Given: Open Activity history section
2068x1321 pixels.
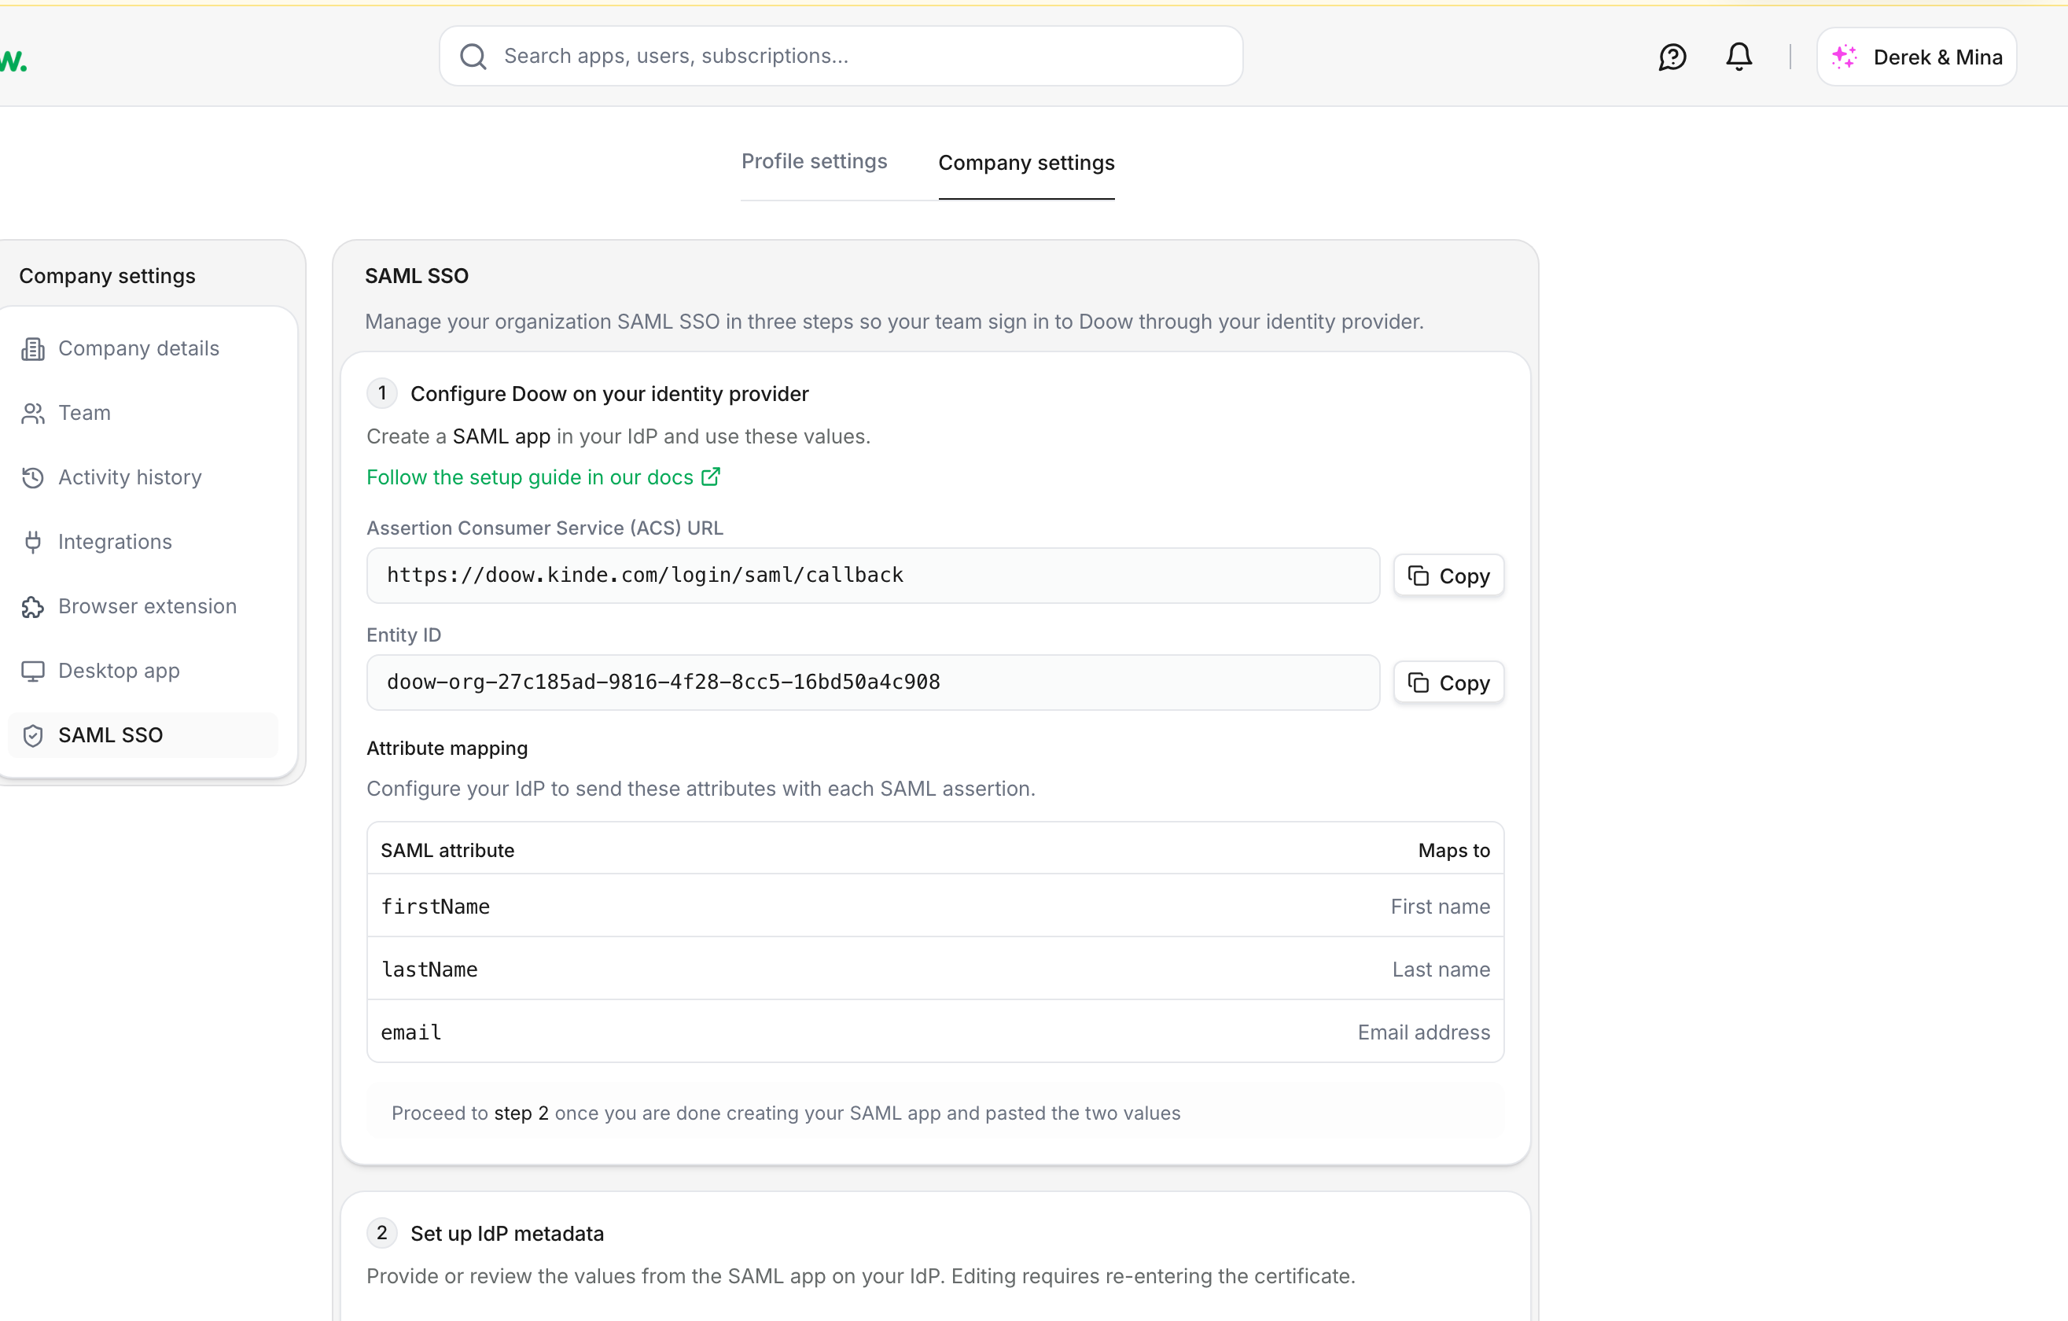Looking at the screenshot, I should point(142,477).
